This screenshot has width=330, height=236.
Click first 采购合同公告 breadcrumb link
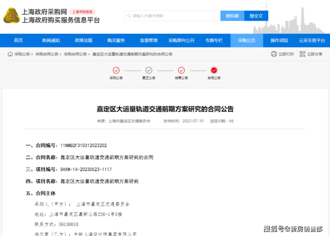click(47, 54)
